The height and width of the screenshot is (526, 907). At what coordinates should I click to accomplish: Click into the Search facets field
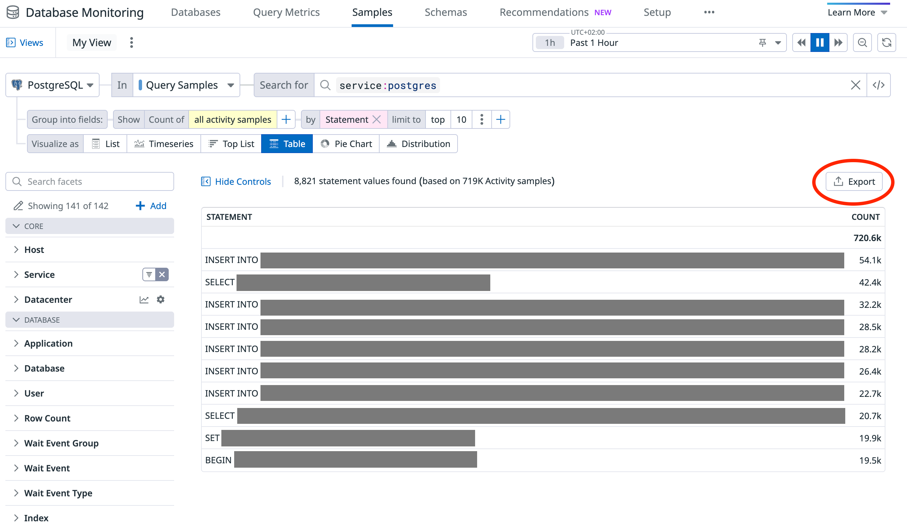click(x=89, y=181)
